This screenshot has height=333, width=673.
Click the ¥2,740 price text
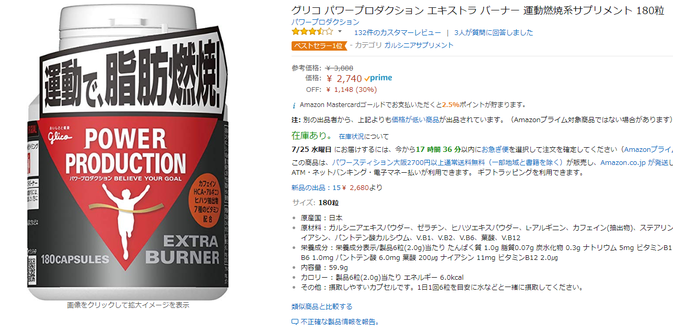pyautogui.click(x=344, y=78)
